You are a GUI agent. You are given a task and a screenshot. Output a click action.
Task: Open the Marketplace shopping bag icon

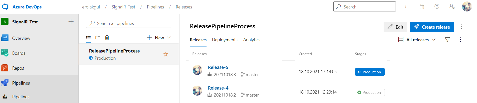422,7
